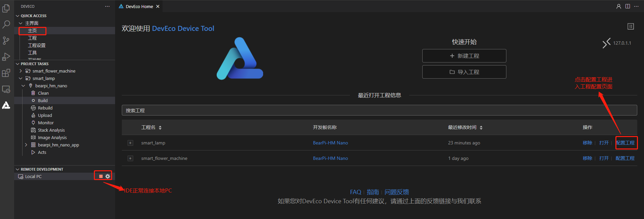Collapse the PROJECT TASKS section

pos(17,64)
